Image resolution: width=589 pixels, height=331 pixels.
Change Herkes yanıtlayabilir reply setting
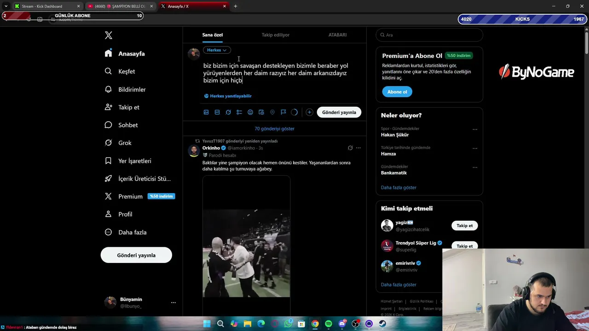point(228,96)
